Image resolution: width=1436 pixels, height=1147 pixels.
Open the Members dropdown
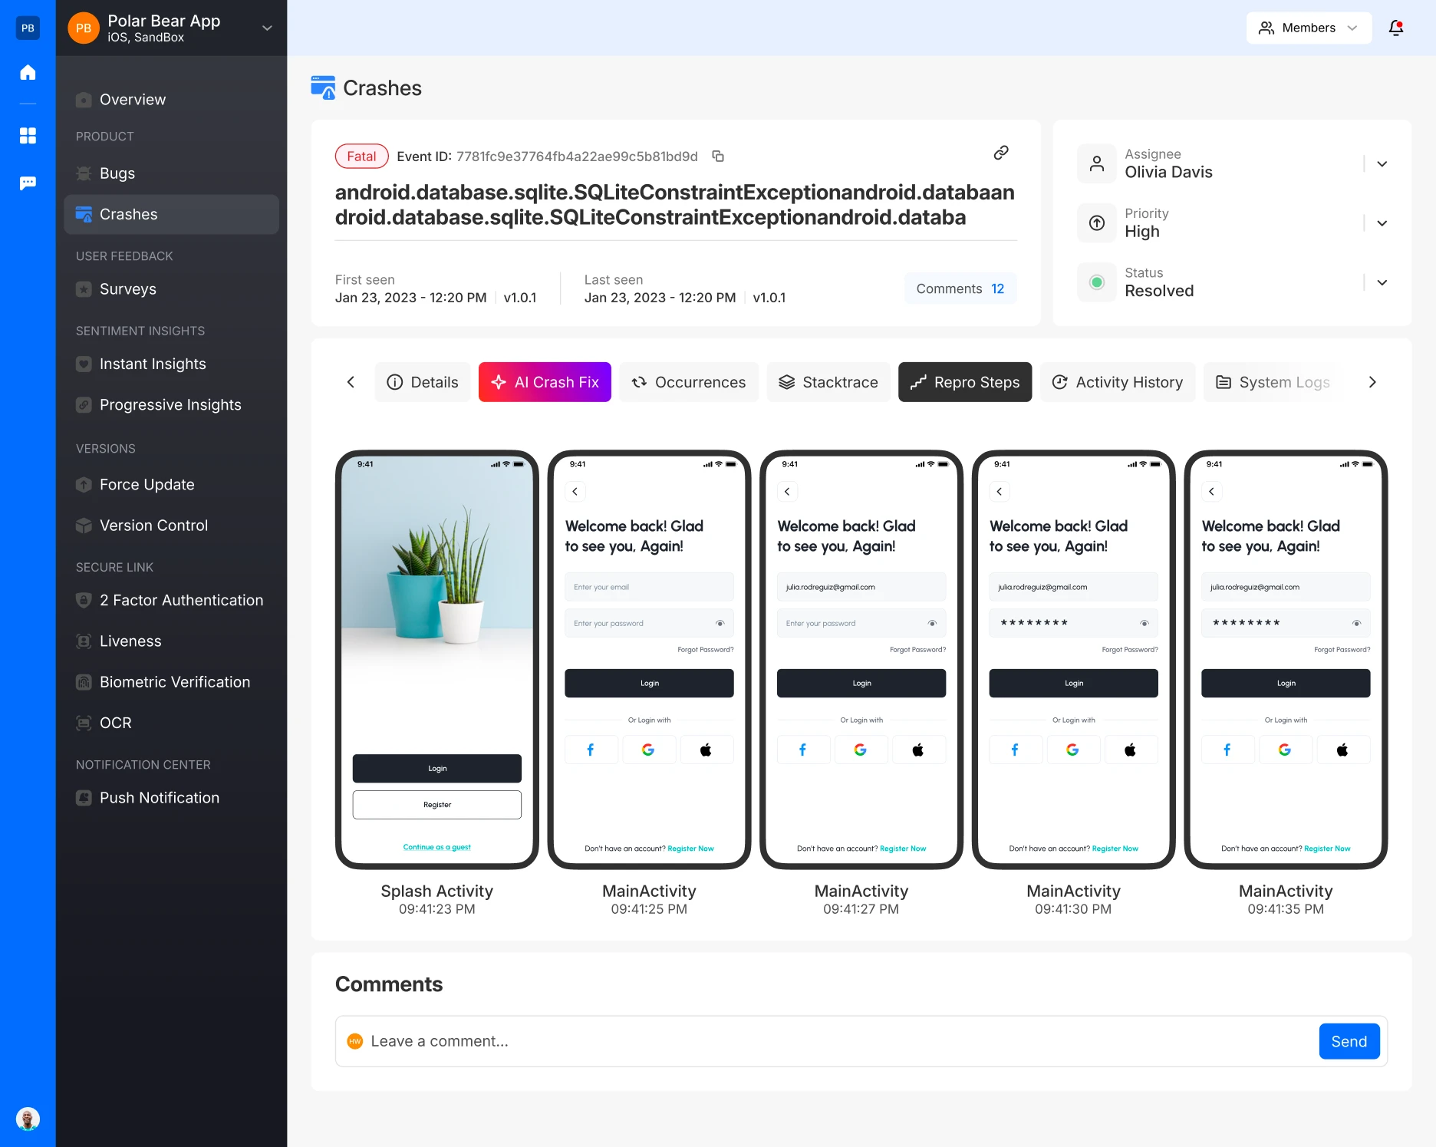1308,28
